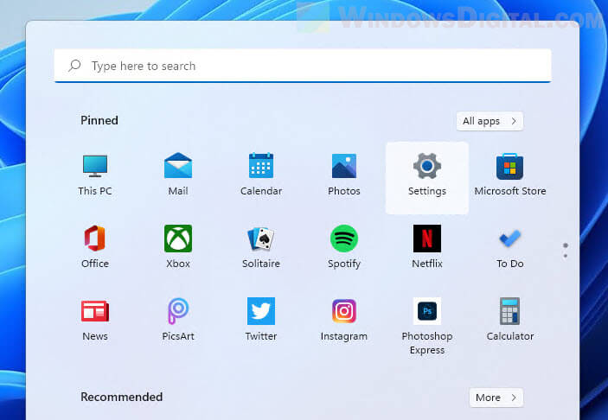
Task: Start the Solitaire game
Action: (261, 246)
